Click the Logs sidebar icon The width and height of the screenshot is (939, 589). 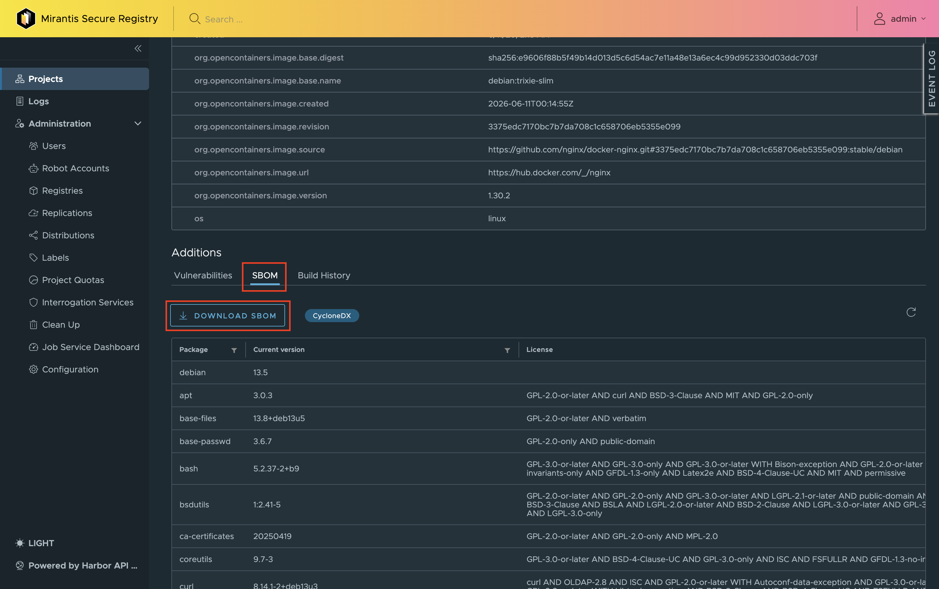click(x=20, y=101)
